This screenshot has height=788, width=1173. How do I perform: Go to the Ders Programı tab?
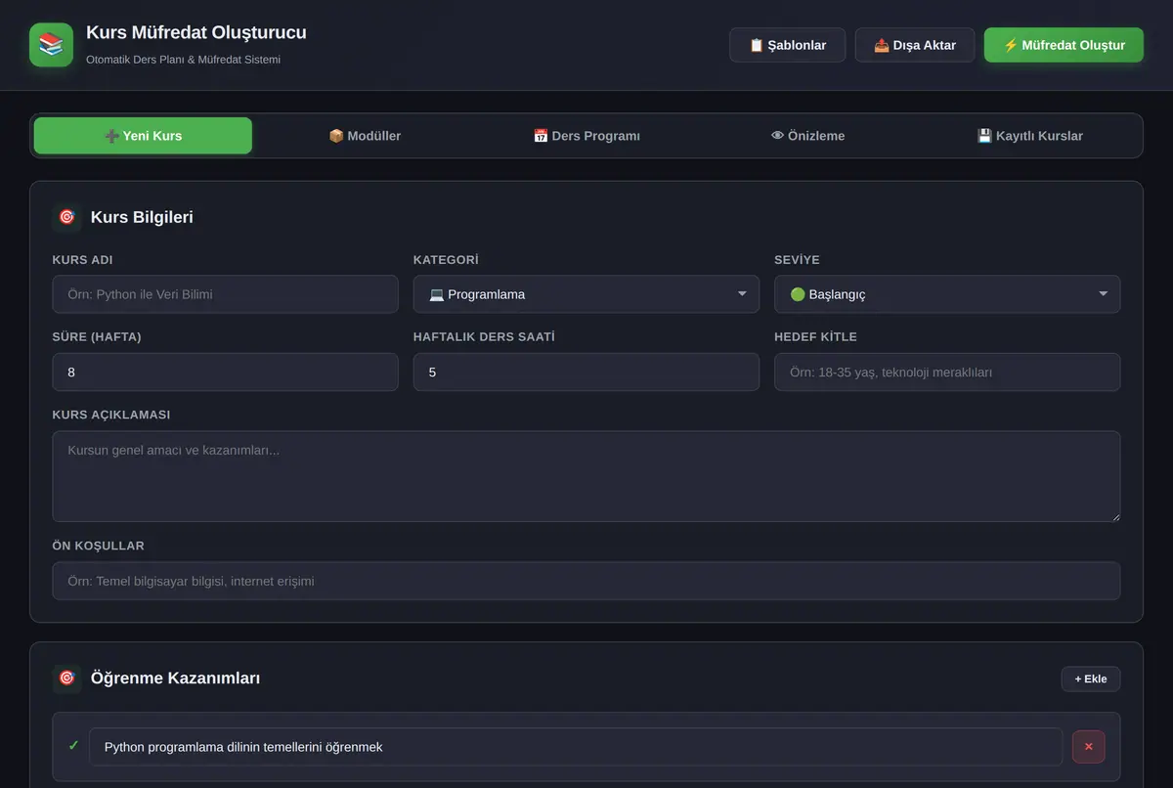(586, 136)
